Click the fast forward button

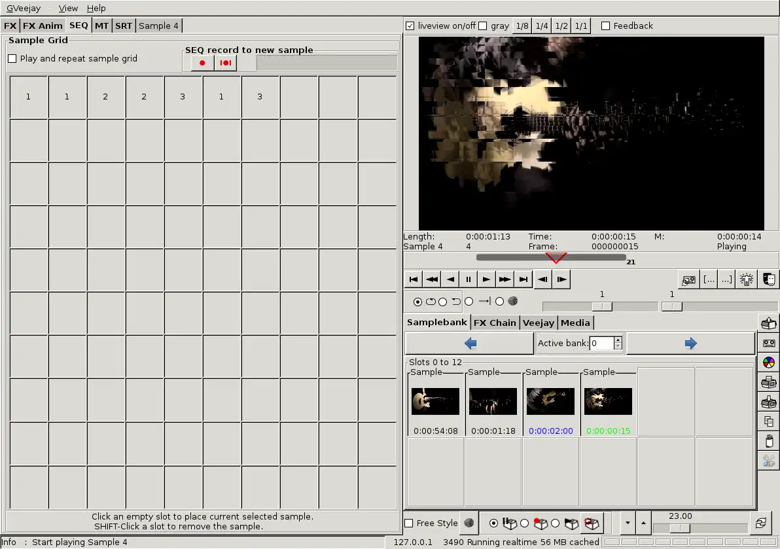pos(505,279)
